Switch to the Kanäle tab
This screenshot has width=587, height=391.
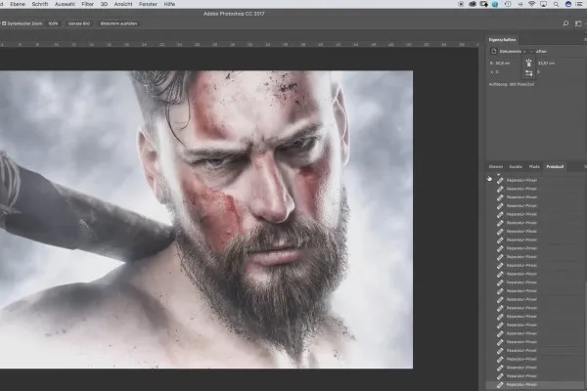tap(516, 167)
